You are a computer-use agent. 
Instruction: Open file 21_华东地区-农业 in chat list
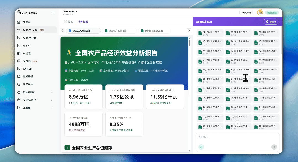[266, 118]
